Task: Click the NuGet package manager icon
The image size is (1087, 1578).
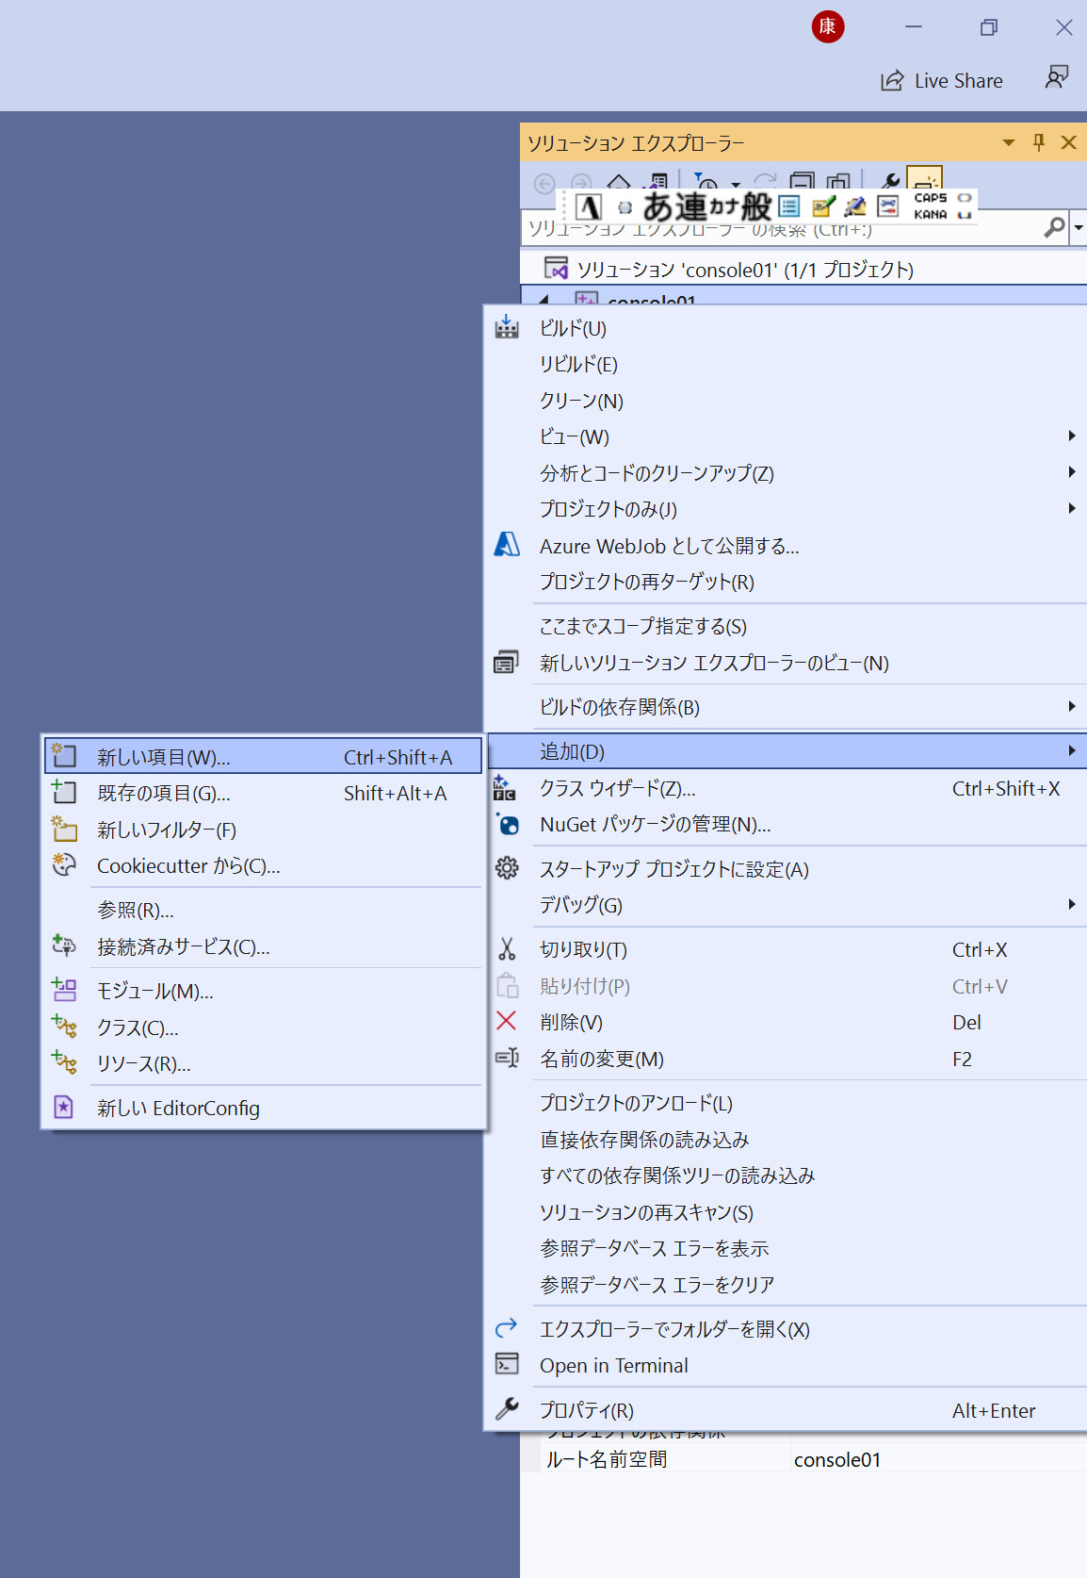Action: (x=507, y=825)
